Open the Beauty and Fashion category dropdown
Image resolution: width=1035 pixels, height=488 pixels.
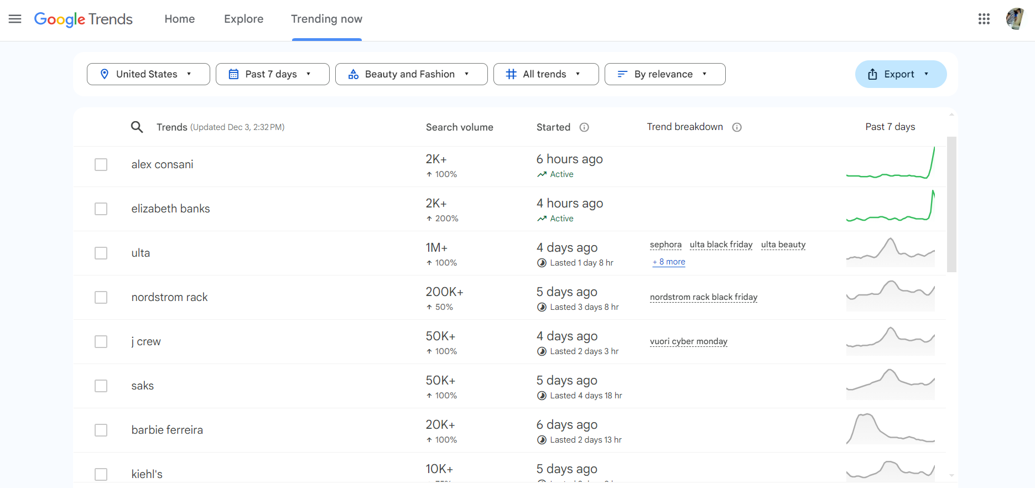(411, 74)
